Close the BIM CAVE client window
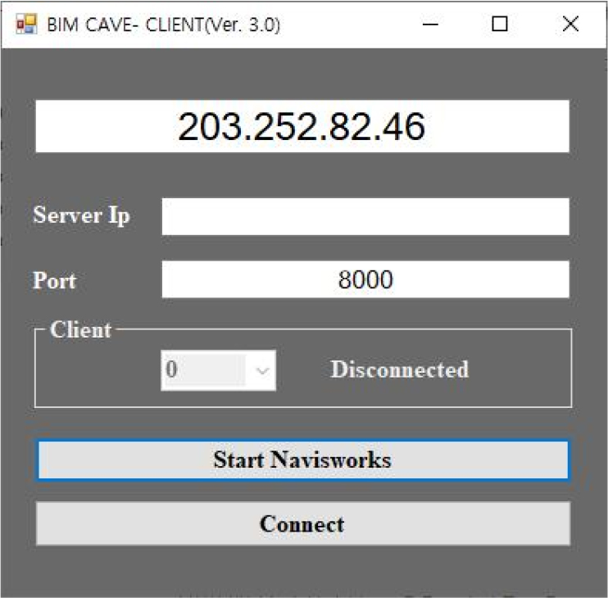608x598 pixels. click(570, 25)
